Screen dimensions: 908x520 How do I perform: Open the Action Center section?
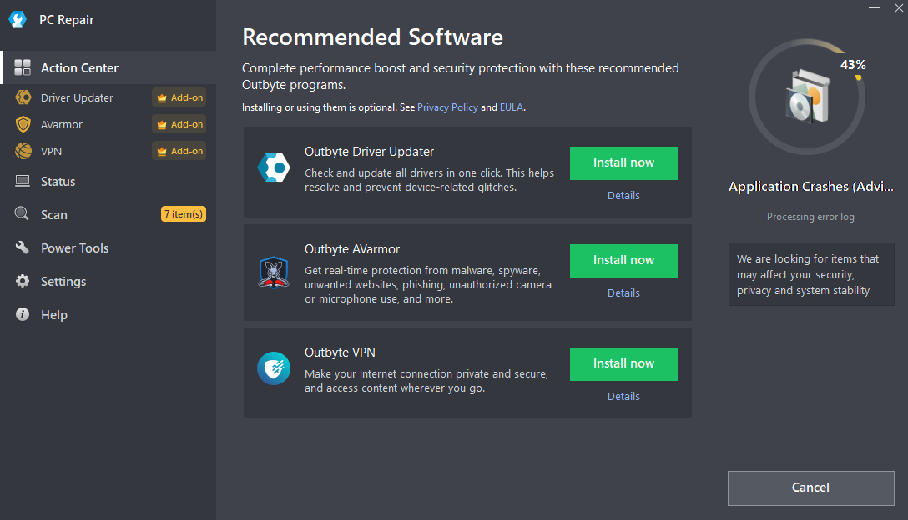click(108, 67)
